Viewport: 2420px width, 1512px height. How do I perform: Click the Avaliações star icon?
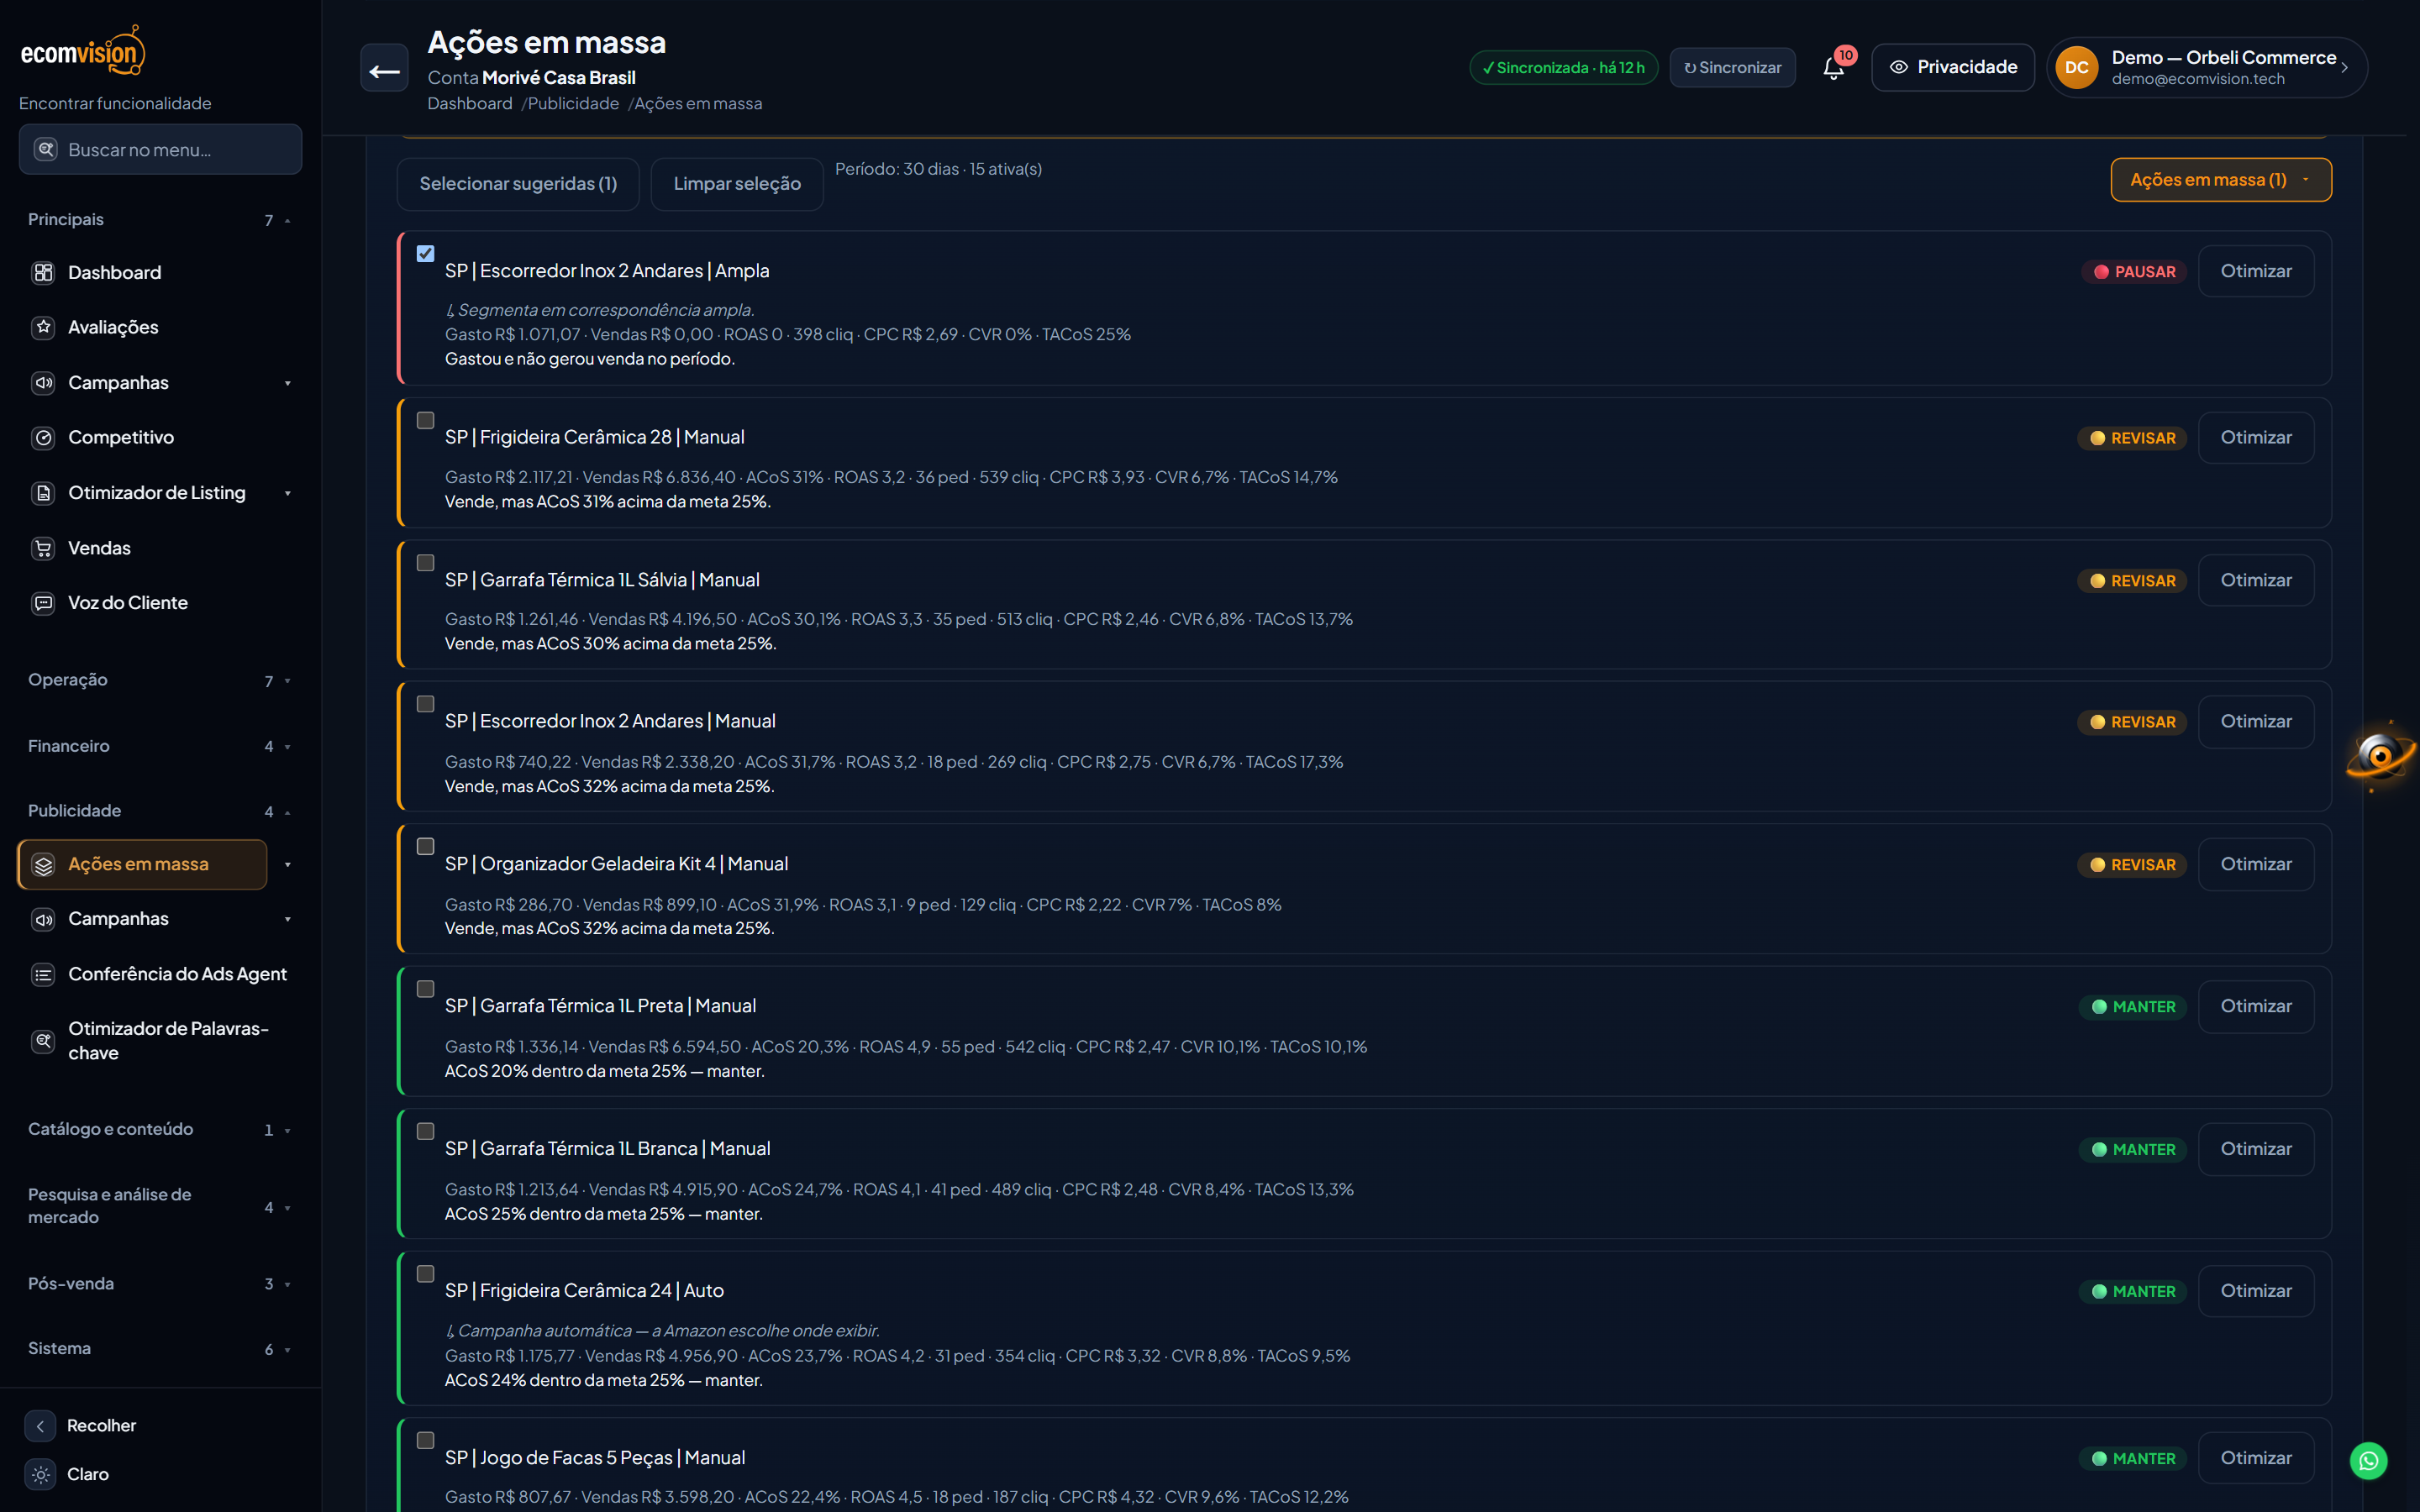coord(43,327)
